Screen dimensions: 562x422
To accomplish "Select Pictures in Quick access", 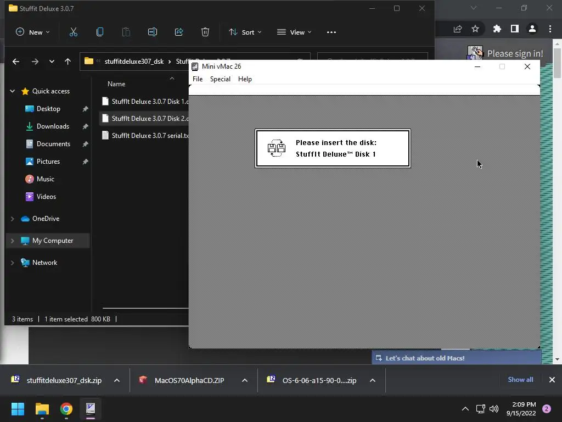I will tap(48, 162).
